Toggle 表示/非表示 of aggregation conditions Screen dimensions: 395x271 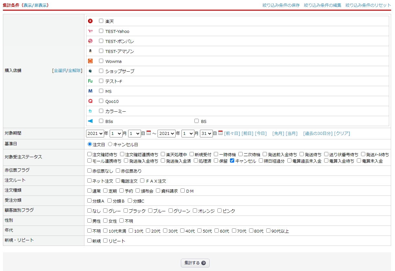[x=36, y=5]
